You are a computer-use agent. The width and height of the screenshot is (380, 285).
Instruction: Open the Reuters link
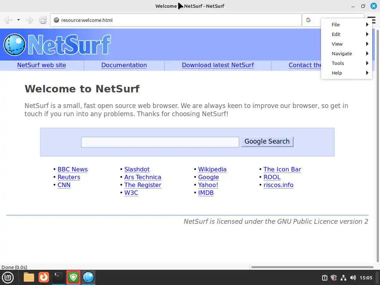tap(69, 177)
